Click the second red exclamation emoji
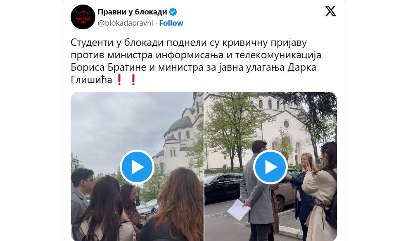The image size is (396, 241). click(x=133, y=80)
